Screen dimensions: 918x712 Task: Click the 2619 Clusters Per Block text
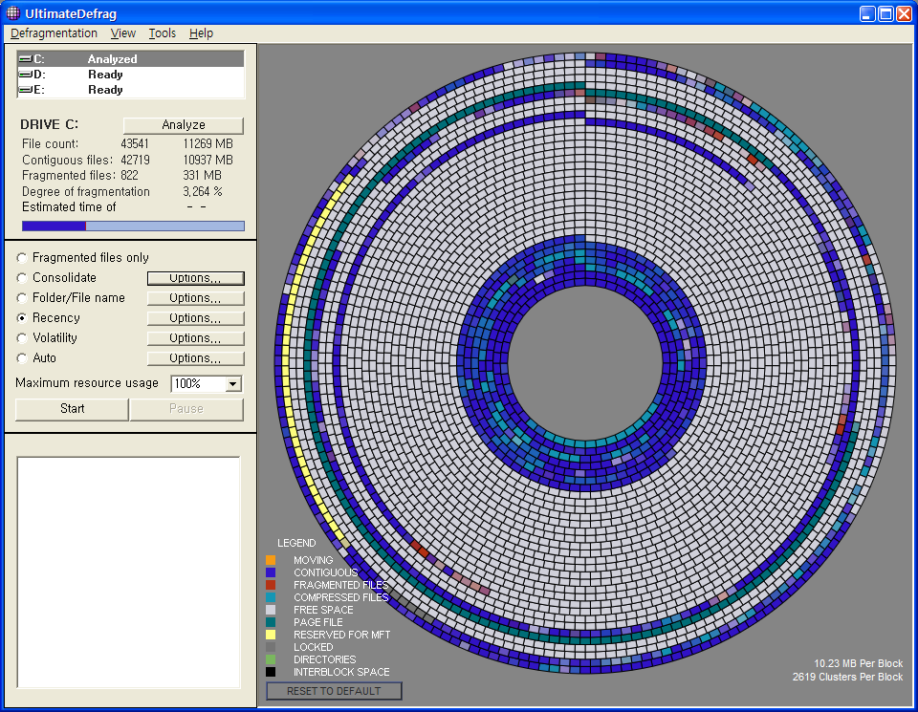[848, 677]
